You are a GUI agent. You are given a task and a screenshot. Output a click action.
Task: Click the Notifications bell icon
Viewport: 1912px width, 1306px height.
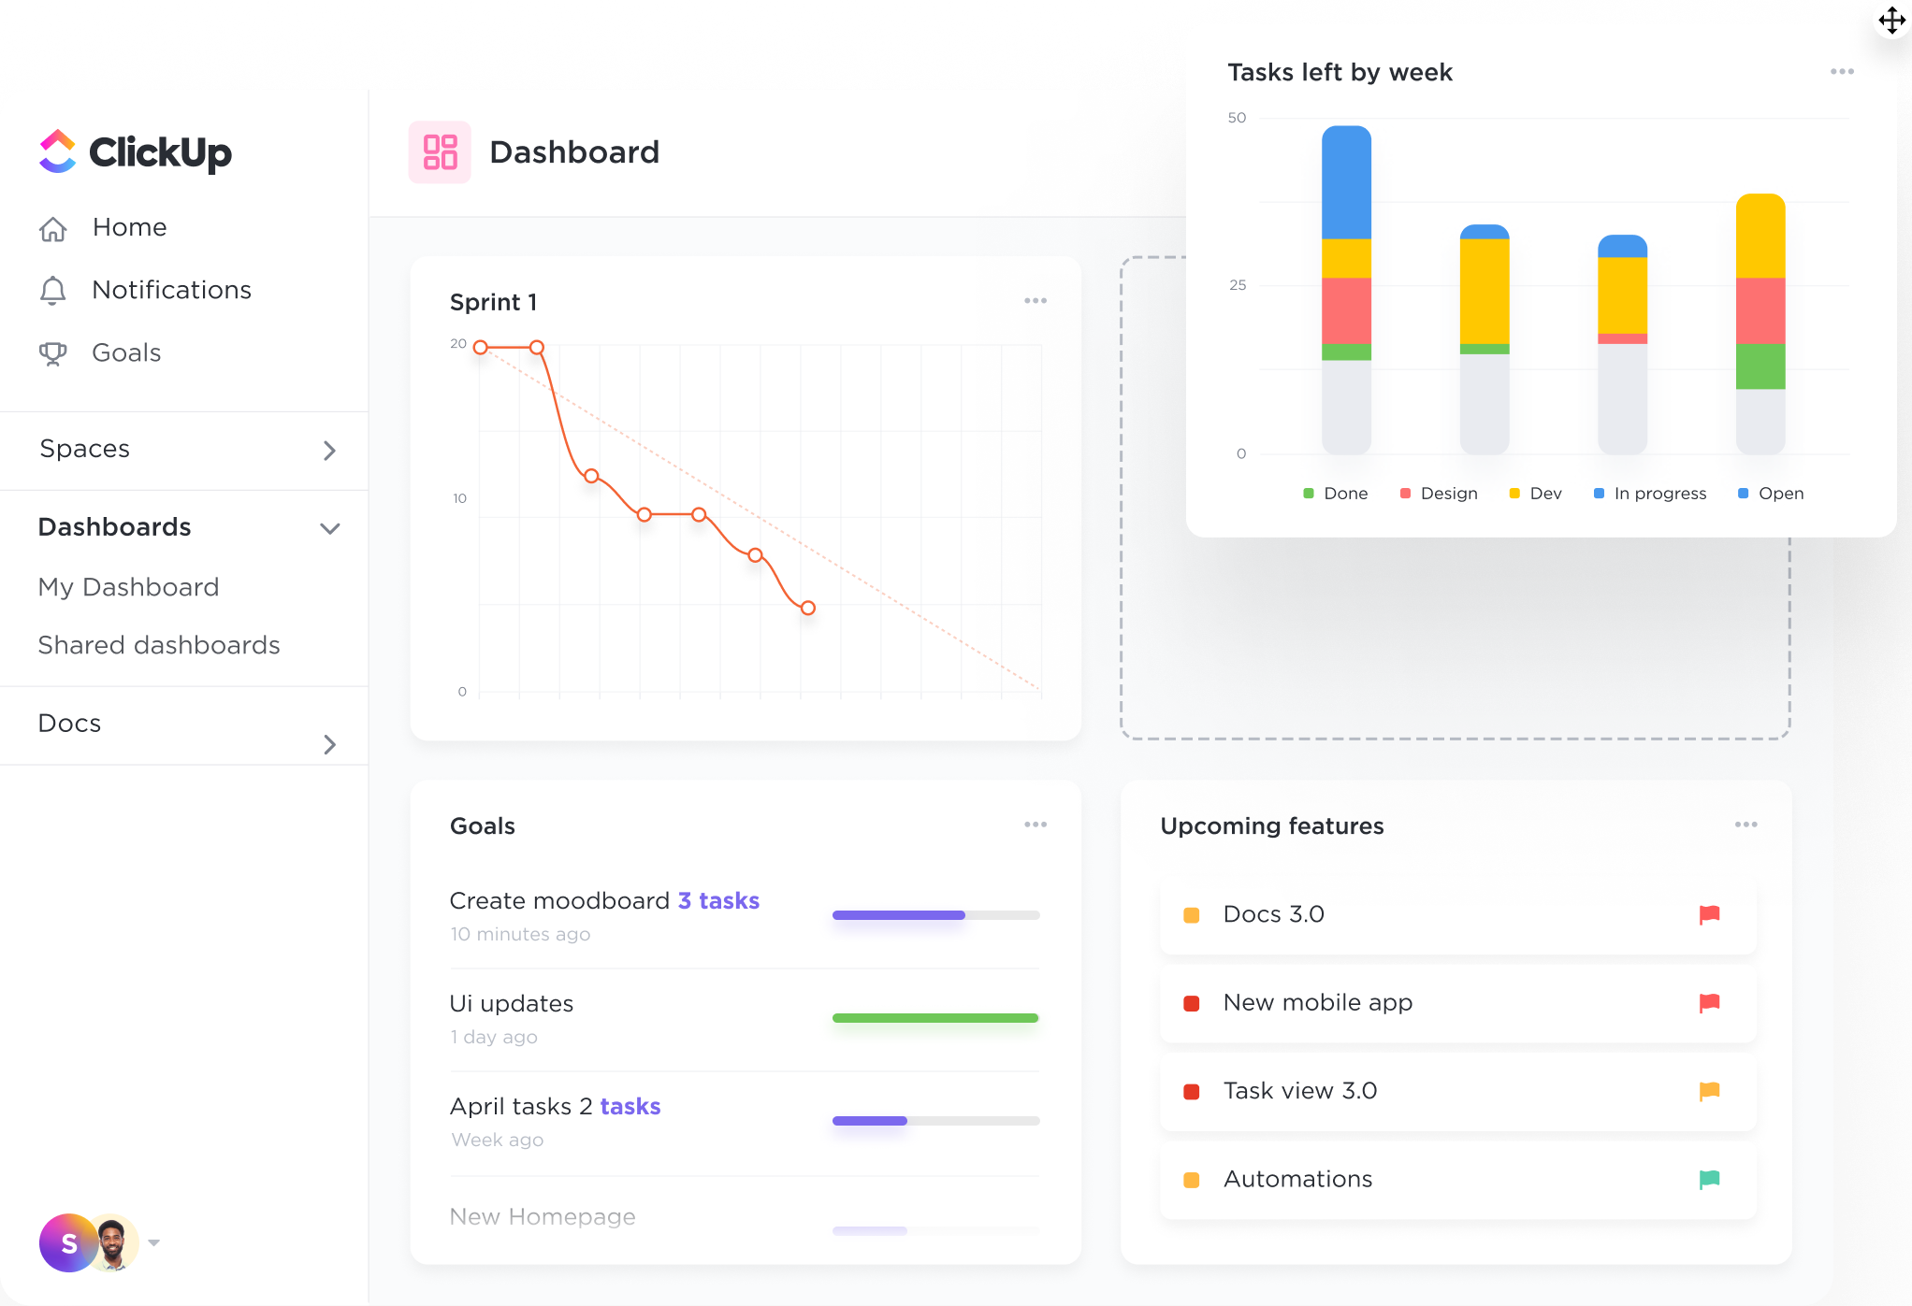pos(53,291)
